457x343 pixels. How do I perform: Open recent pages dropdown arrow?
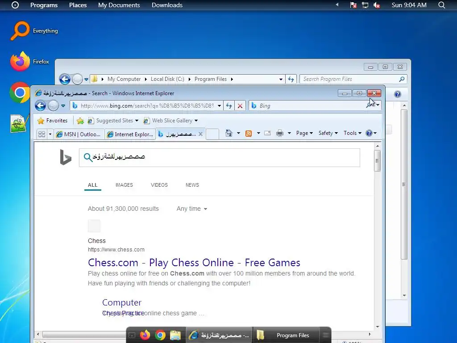pos(63,105)
